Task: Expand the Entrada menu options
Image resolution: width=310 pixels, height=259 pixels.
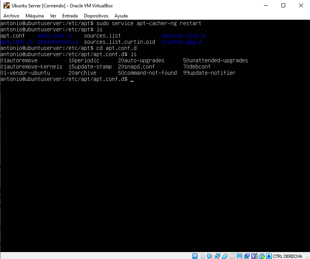Action: 70,15
